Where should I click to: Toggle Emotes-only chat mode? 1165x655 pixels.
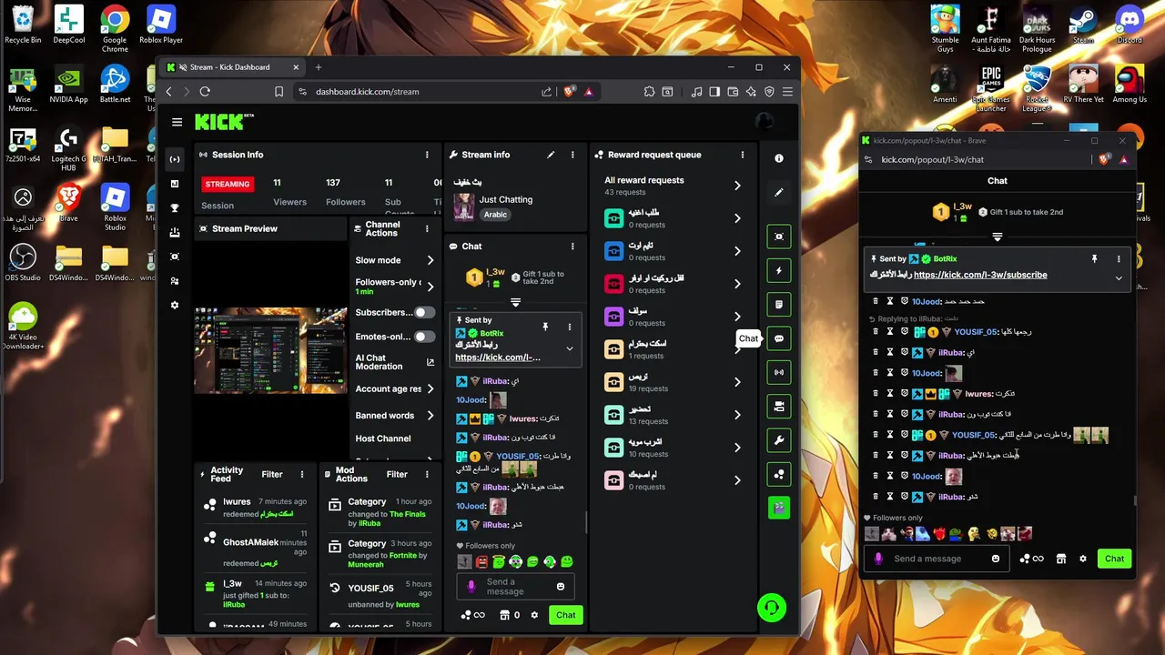point(424,337)
